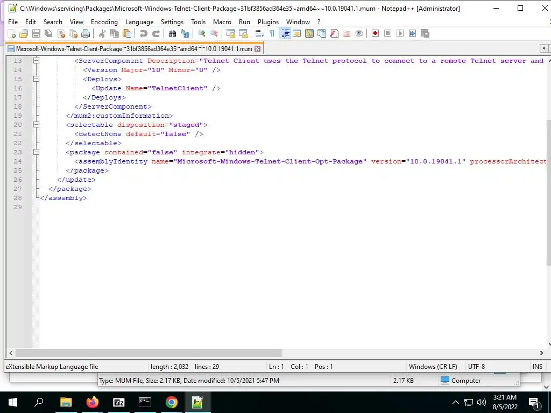The height and width of the screenshot is (413, 551).
Task: Open Find with the binoculars icon
Action: tap(172, 33)
